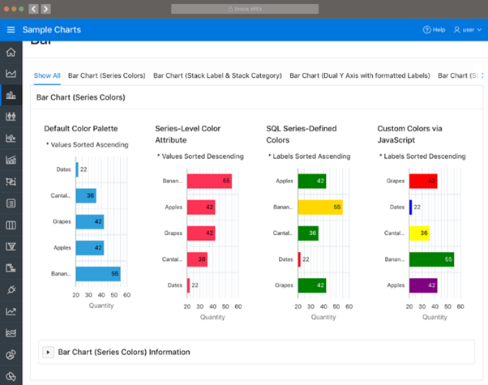The image size is (488, 385).
Task: Click the blue Grapes 42 bar in Default Palette
Action: pyautogui.click(x=90, y=221)
